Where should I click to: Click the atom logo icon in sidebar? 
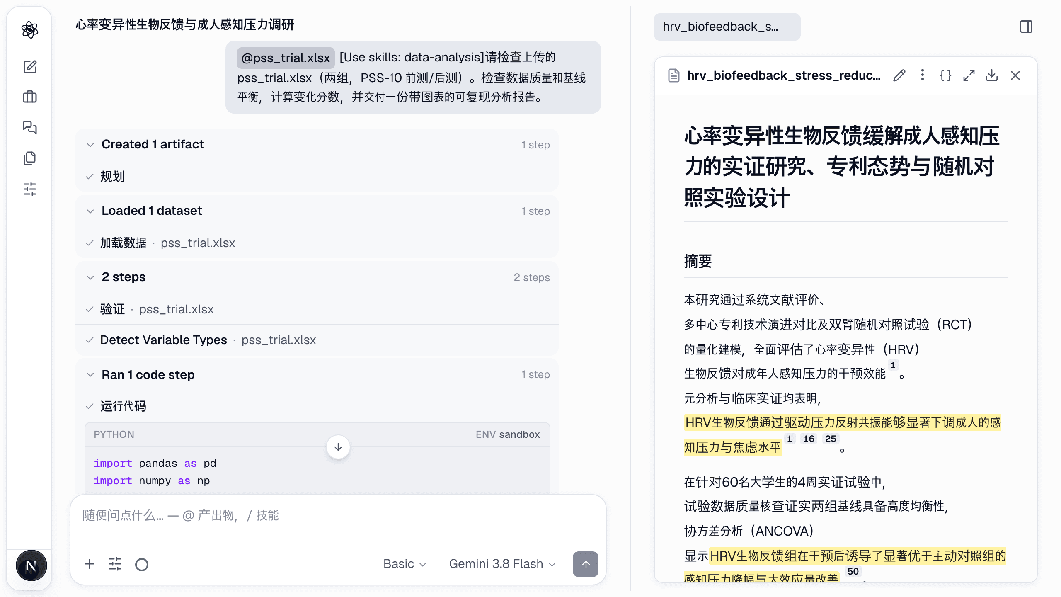click(x=30, y=30)
